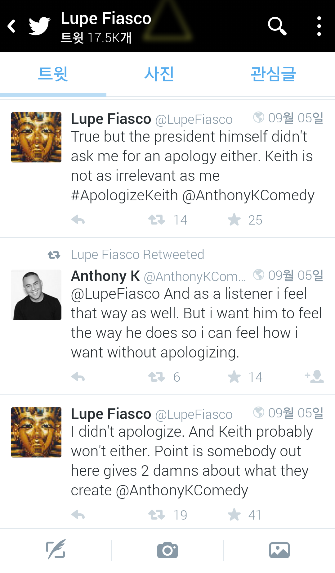Open the search magnifier icon
Screen dimensions: 335x573
[277, 26]
